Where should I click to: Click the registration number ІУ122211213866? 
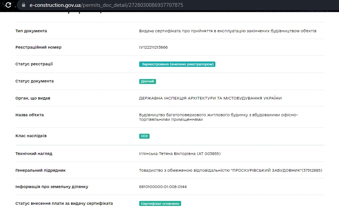[153, 47]
